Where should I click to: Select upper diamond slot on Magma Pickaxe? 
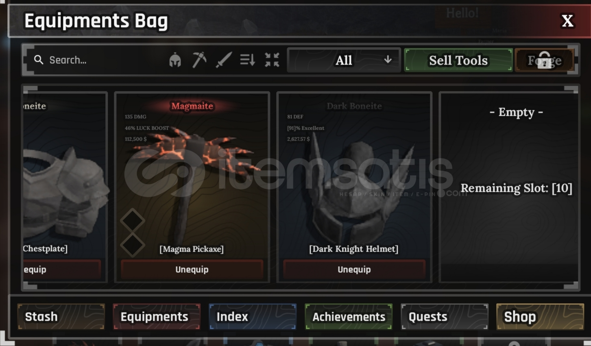click(133, 221)
